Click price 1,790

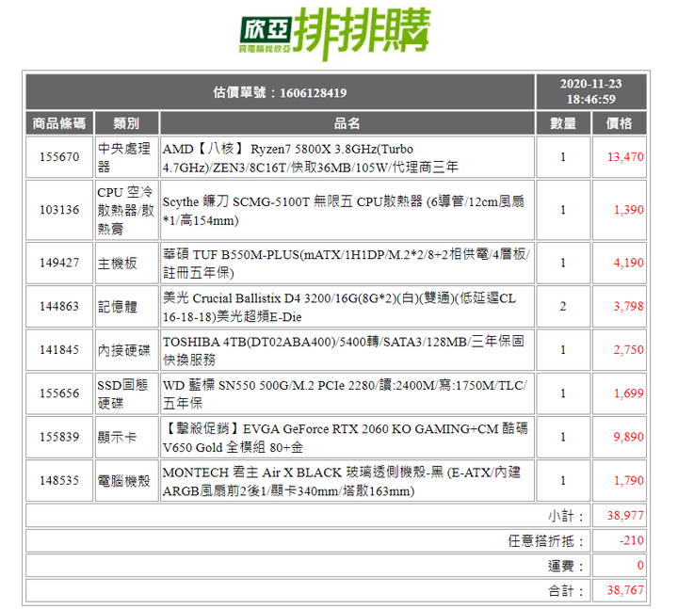(x=629, y=481)
